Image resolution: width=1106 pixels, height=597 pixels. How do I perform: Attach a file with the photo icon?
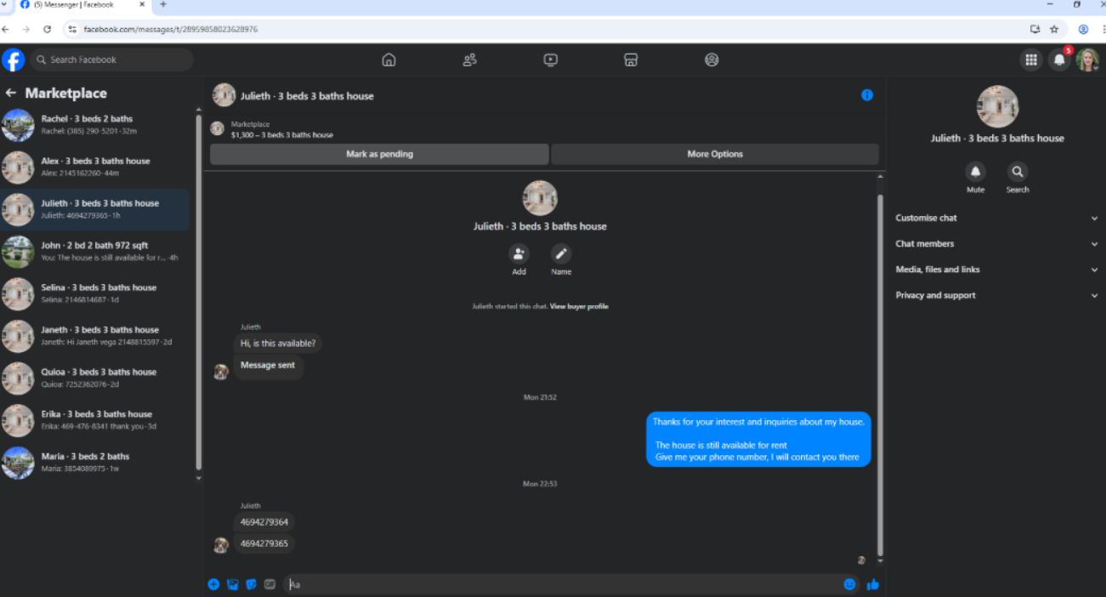232,584
